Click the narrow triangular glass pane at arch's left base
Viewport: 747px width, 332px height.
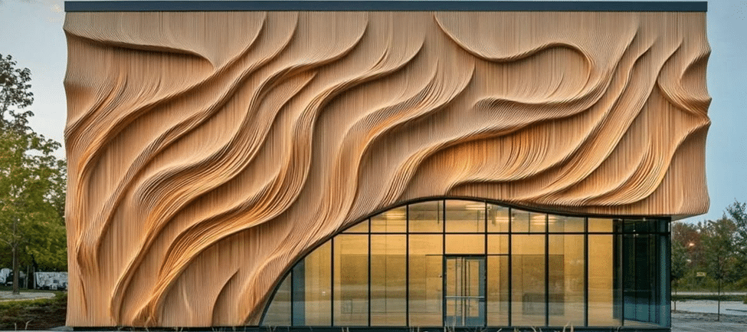[x=280, y=305]
